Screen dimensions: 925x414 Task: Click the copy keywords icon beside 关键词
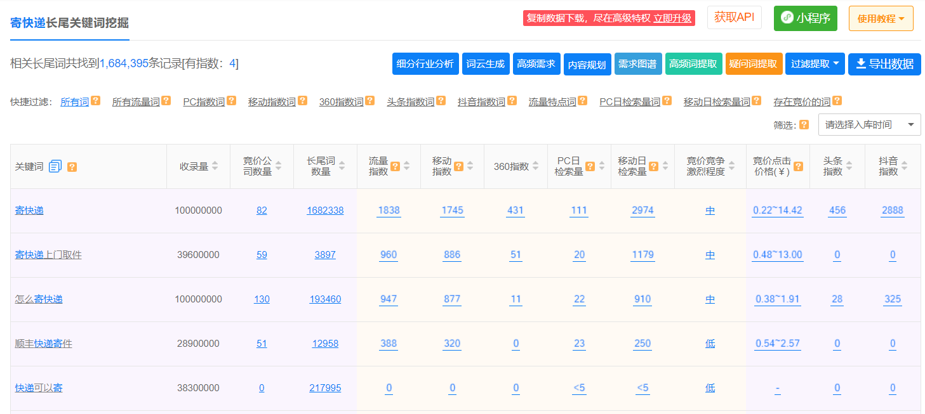pos(55,166)
